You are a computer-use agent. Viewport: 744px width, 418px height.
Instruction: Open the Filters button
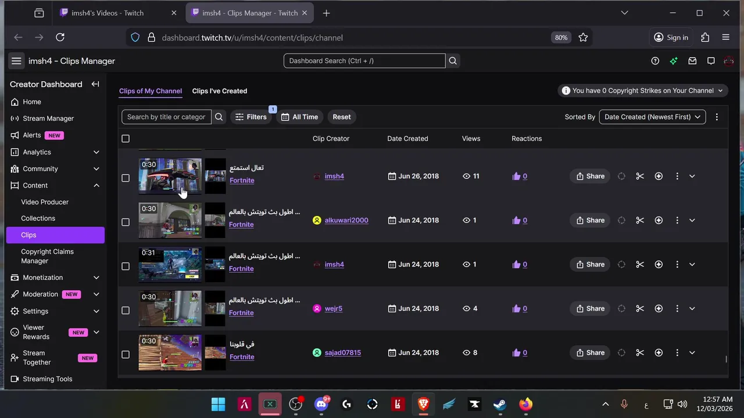251,117
